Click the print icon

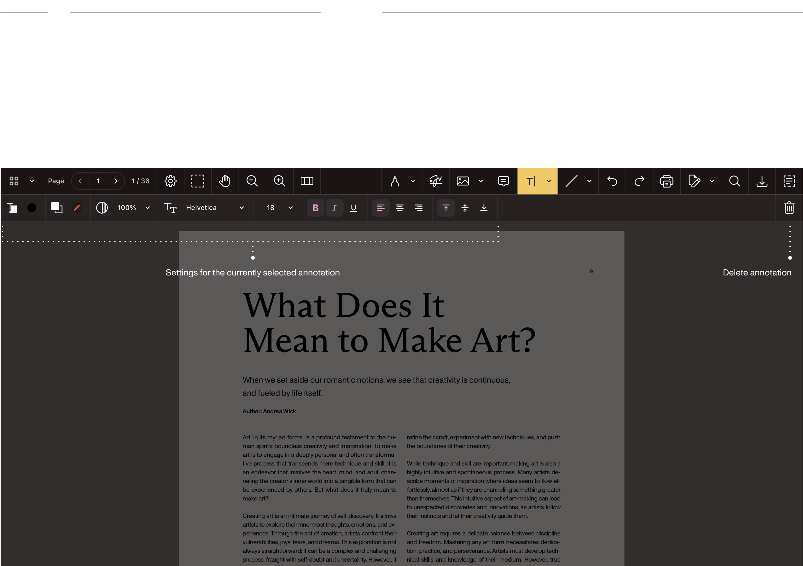click(666, 181)
